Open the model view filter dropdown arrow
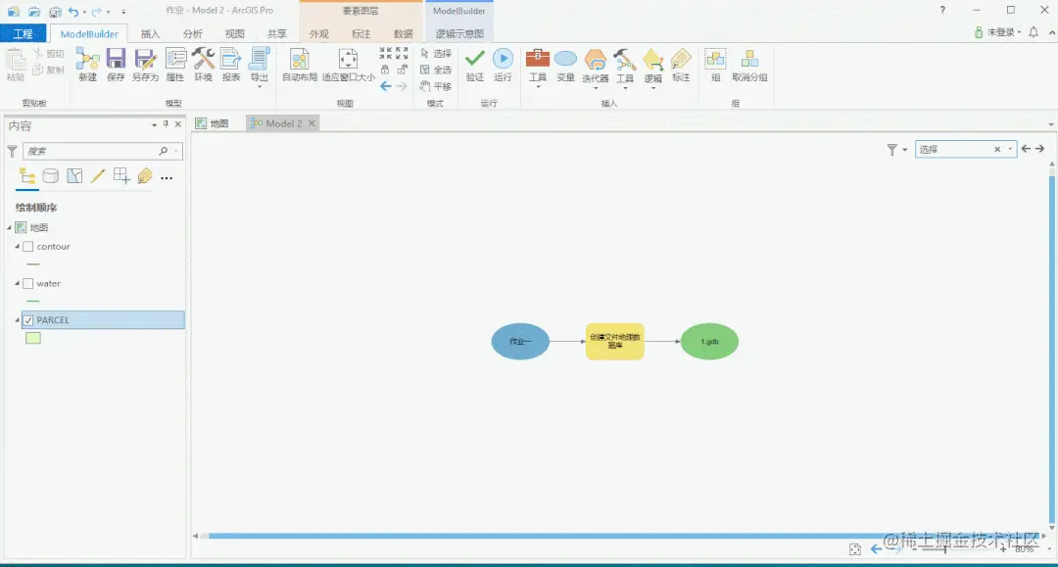This screenshot has height=567, width=1058. coord(905,150)
